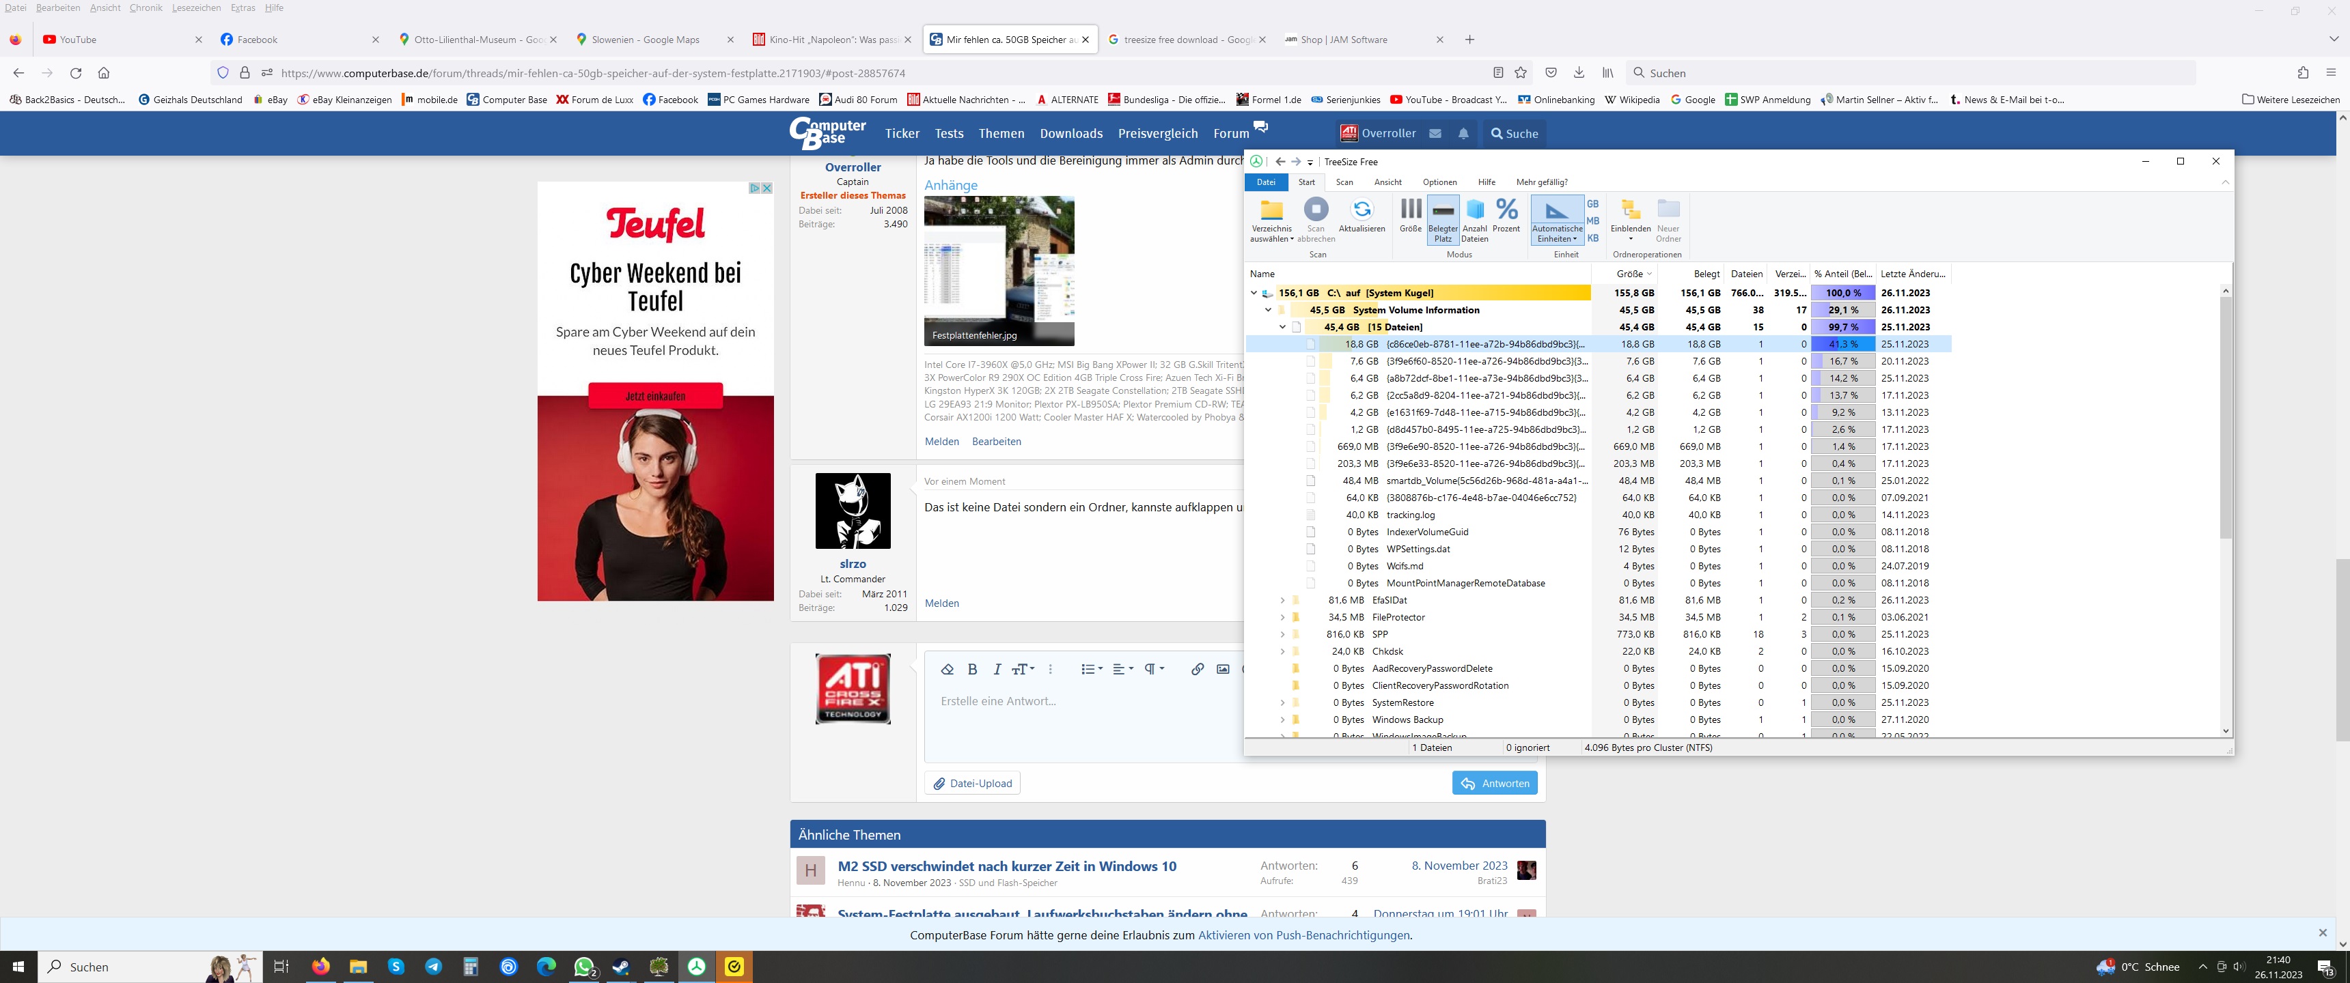Insert image in forum reply editor
Viewport: 2350px width, 983px height.
coord(1222,669)
